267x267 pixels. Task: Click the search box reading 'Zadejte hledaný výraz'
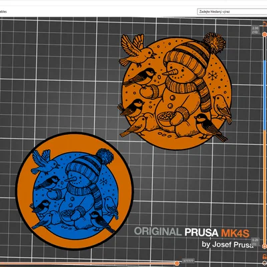click(x=232, y=11)
